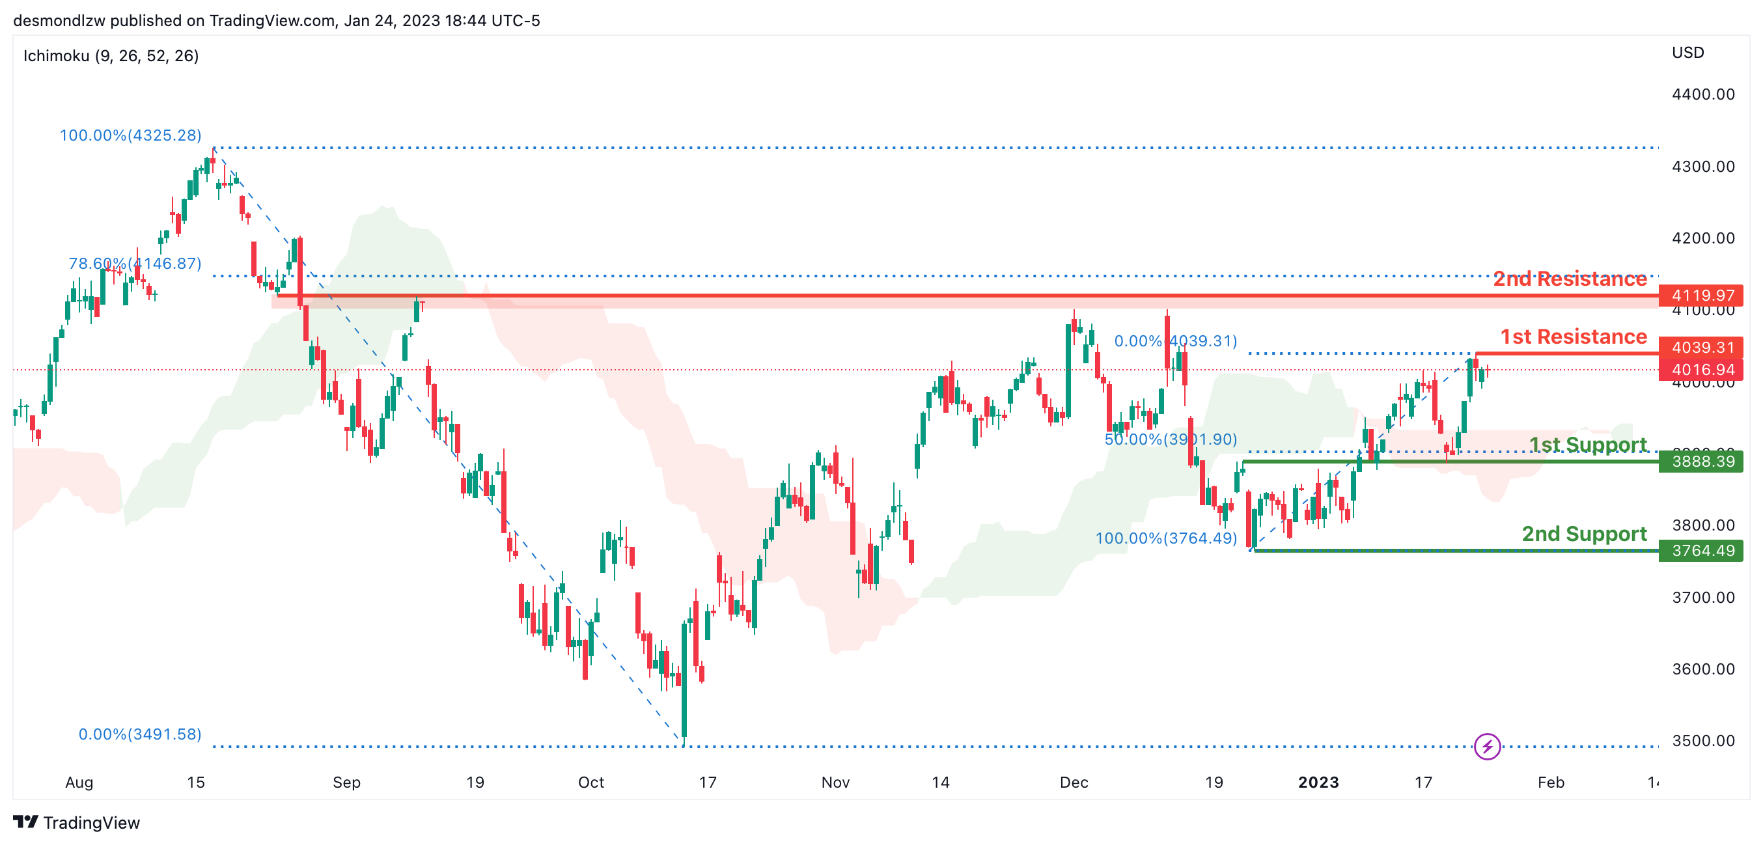Click the USD currency label

coord(1687,53)
